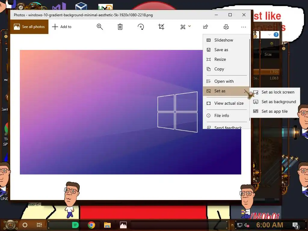This screenshot has height=231, width=308.
Task: Click the Copy pages icon
Action: click(209, 69)
